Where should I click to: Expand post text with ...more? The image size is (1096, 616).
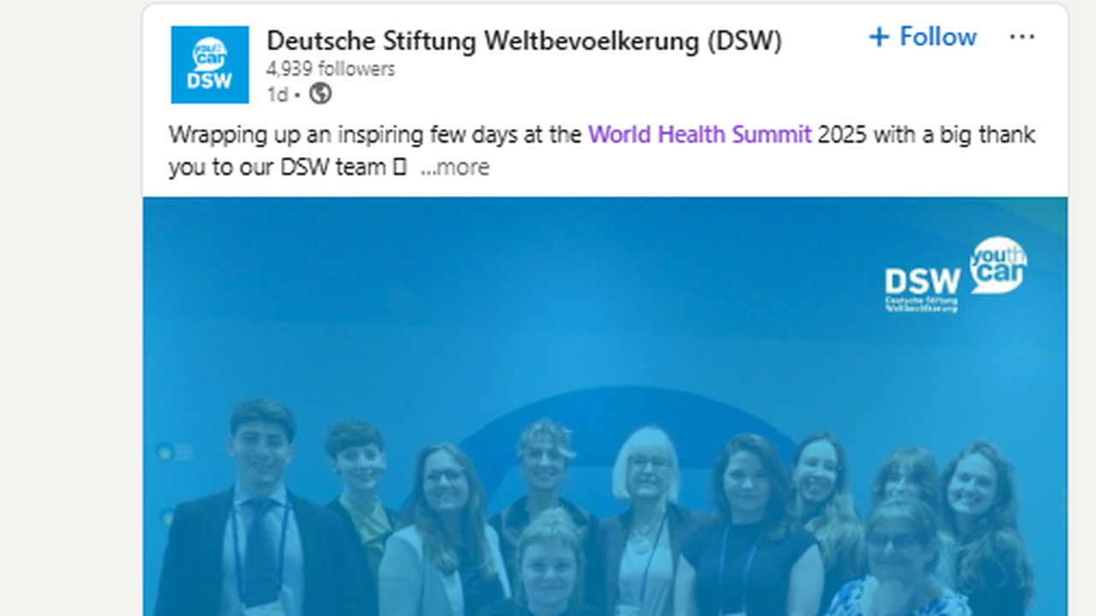[x=455, y=167]
